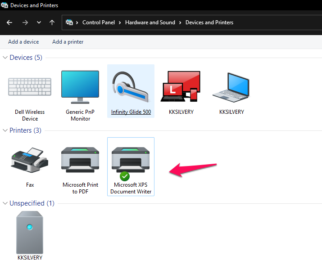Collapse the Printers (3) group chevron
Image resolution: width=322 pixels, height=278 pixels.
click(5, 130)
